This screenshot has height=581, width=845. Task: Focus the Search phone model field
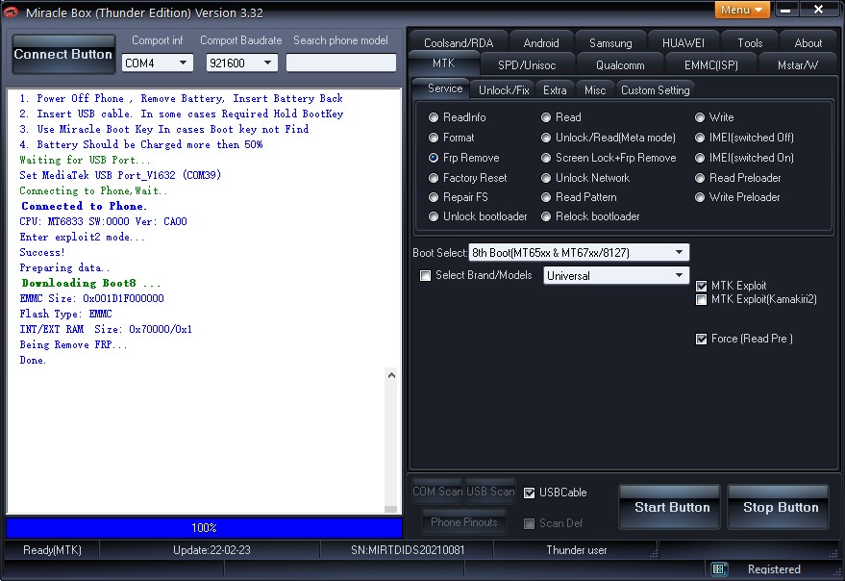point(341,63)
